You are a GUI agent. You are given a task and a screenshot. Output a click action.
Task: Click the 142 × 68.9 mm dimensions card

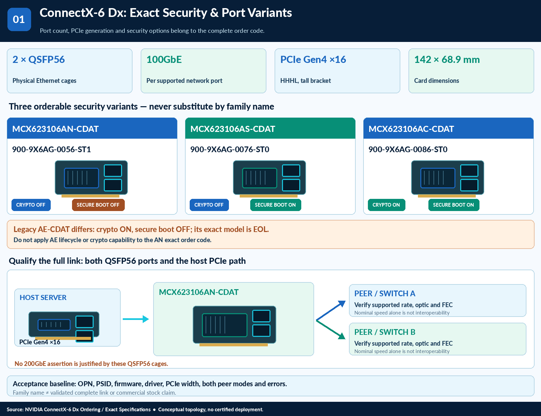(x=471, y=71)
